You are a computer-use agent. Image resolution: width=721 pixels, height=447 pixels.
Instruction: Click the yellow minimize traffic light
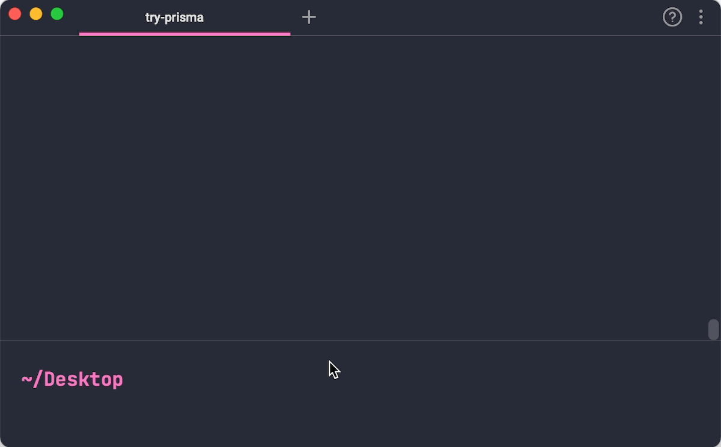(36, 13)
